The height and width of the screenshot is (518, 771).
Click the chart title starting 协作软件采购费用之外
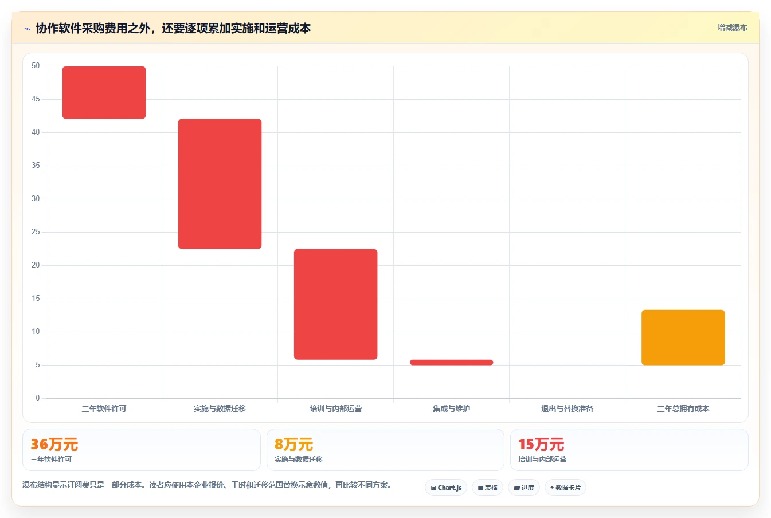[x=173, y=28]
